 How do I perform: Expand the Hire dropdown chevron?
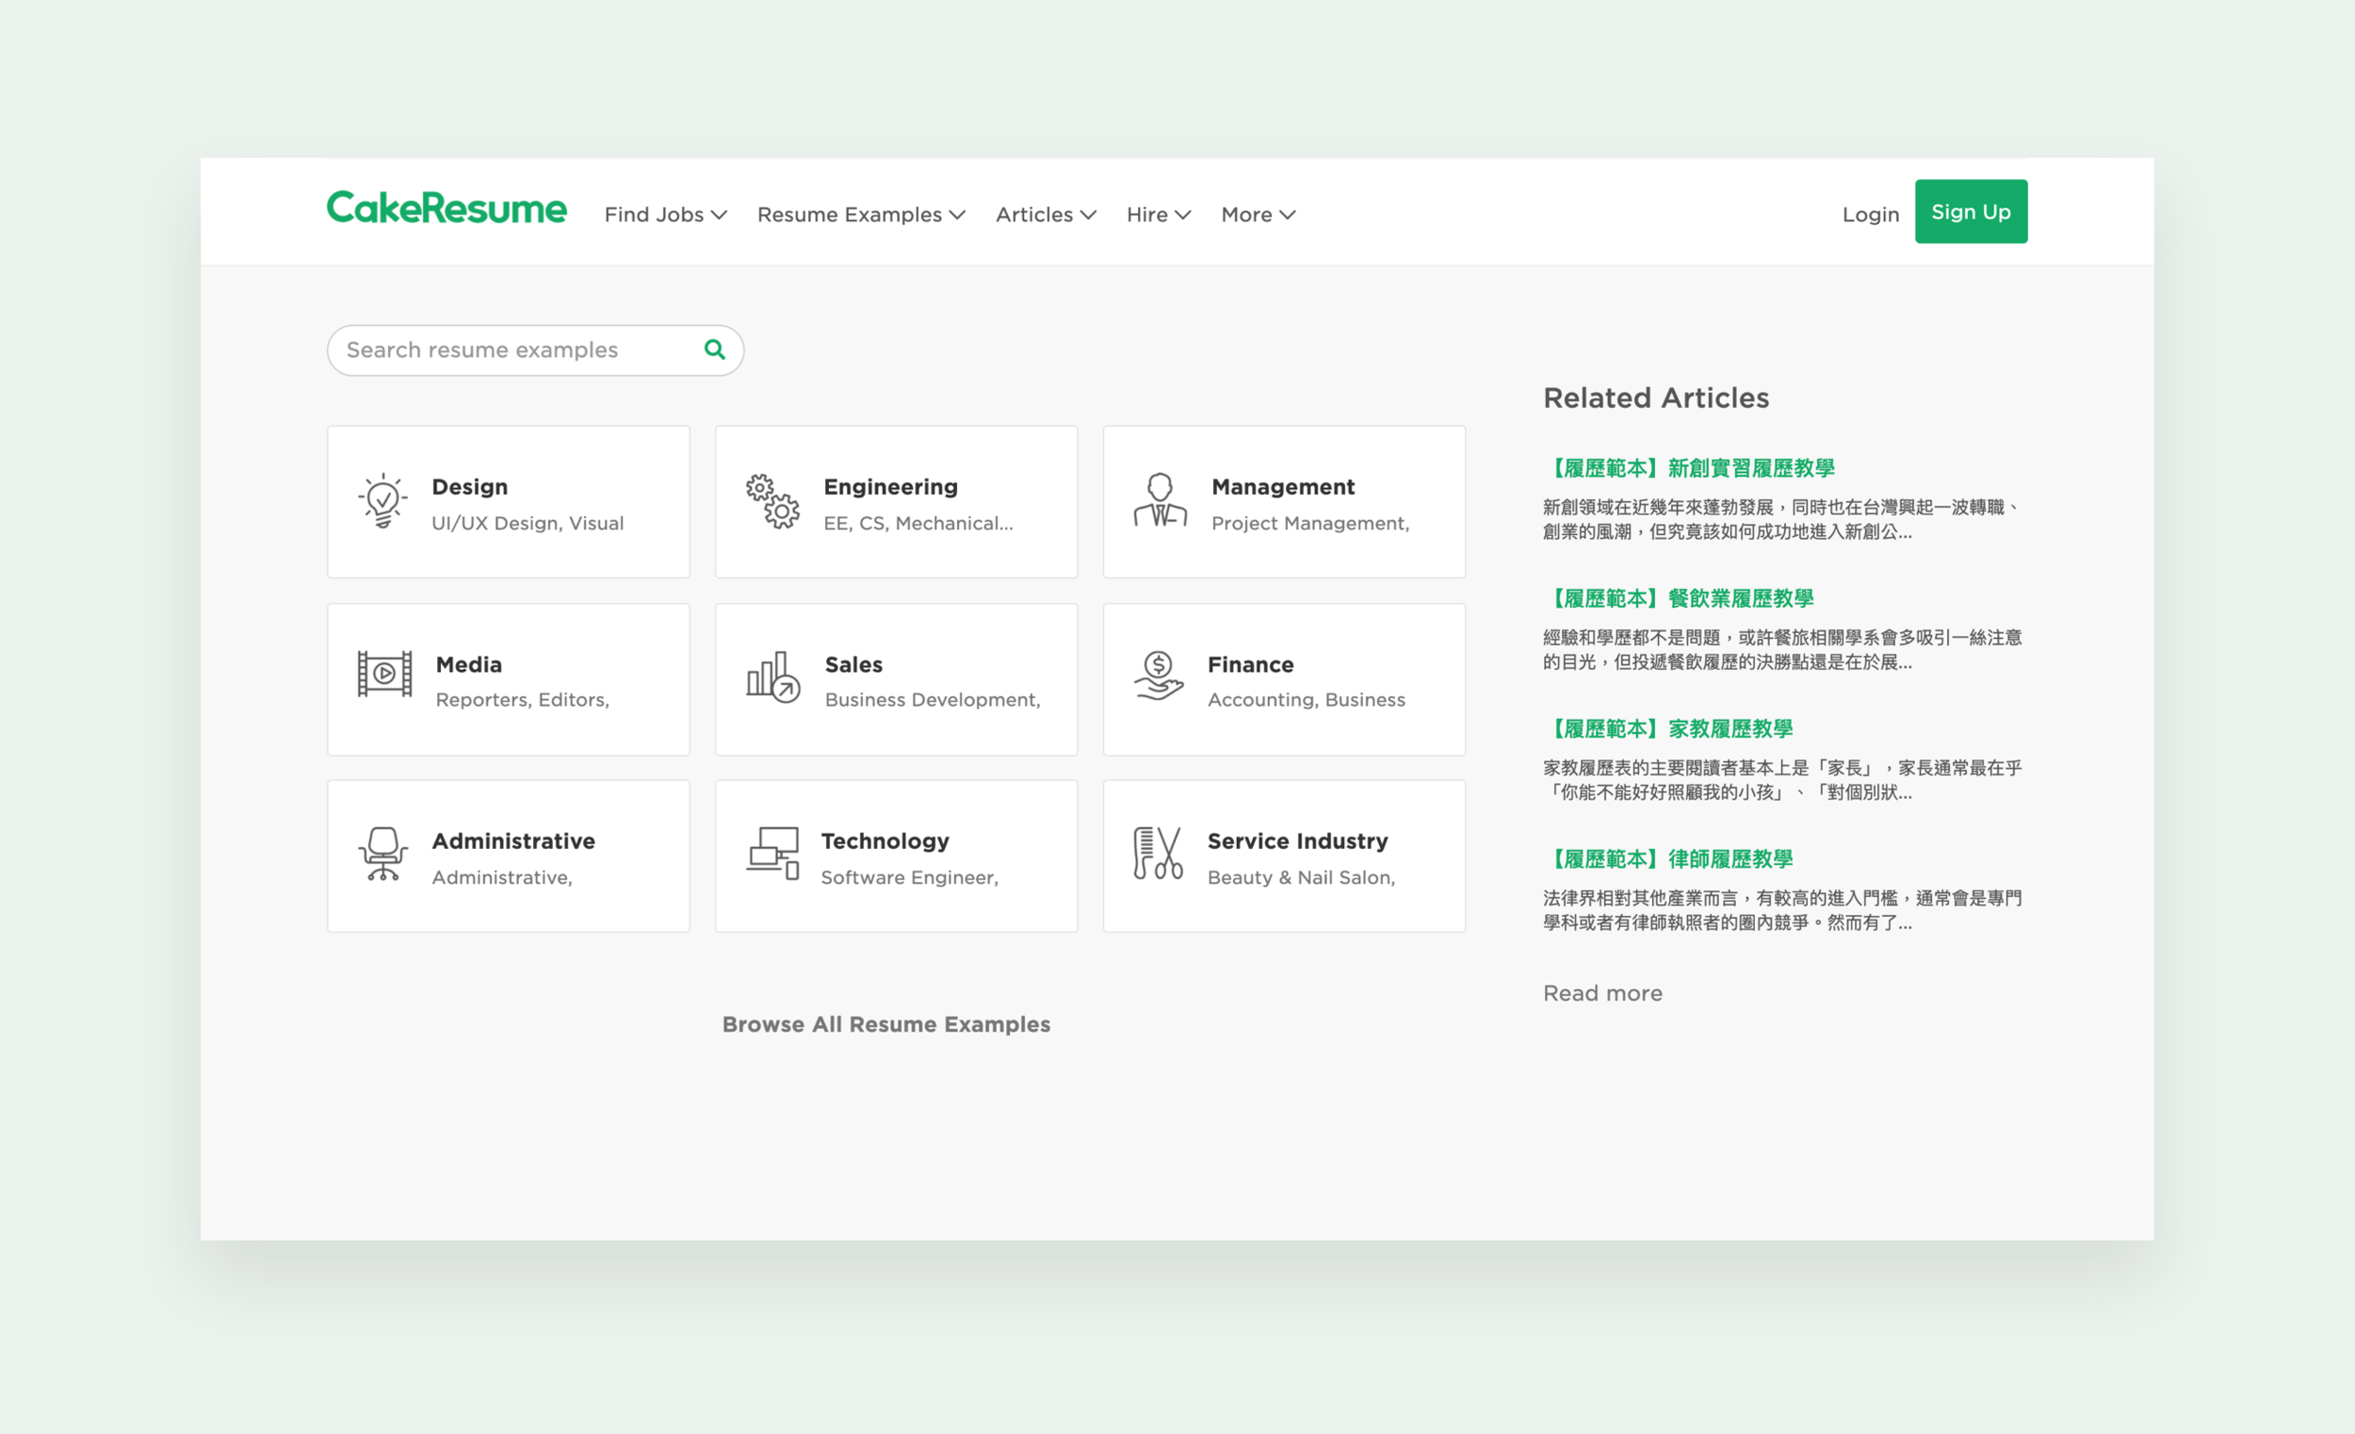click(x=1182, y=215)
